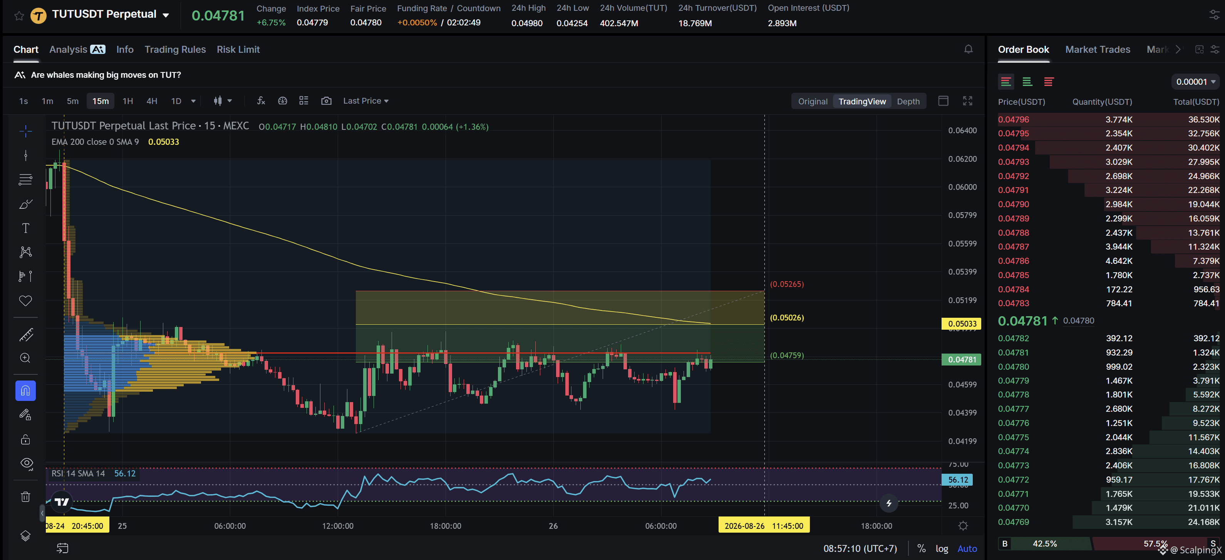Enter fullscreen chart mode

click(967, 101)
